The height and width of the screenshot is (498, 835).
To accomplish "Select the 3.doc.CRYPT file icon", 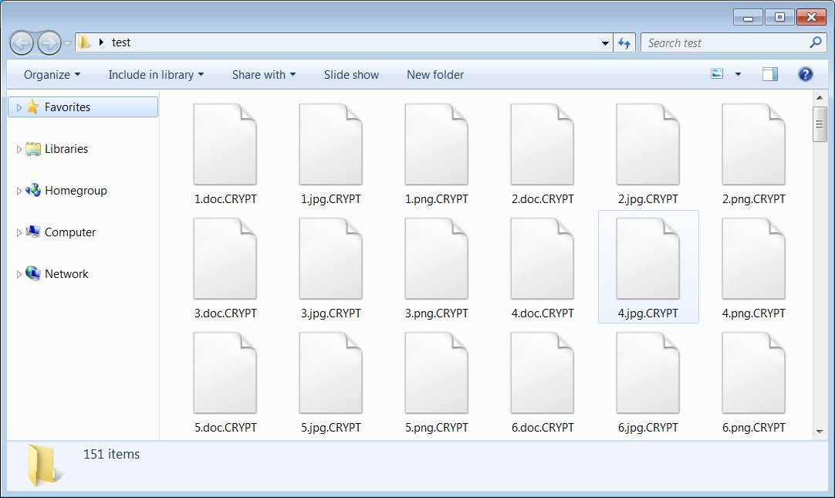I will coord(225,259).
